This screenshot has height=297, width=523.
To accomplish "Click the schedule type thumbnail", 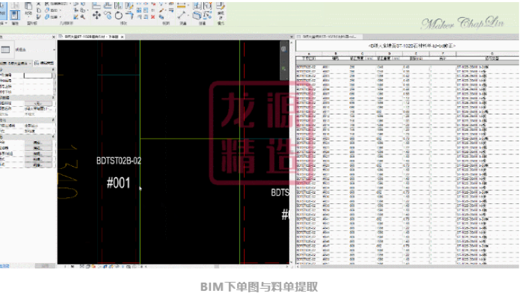I will point(6,50).
